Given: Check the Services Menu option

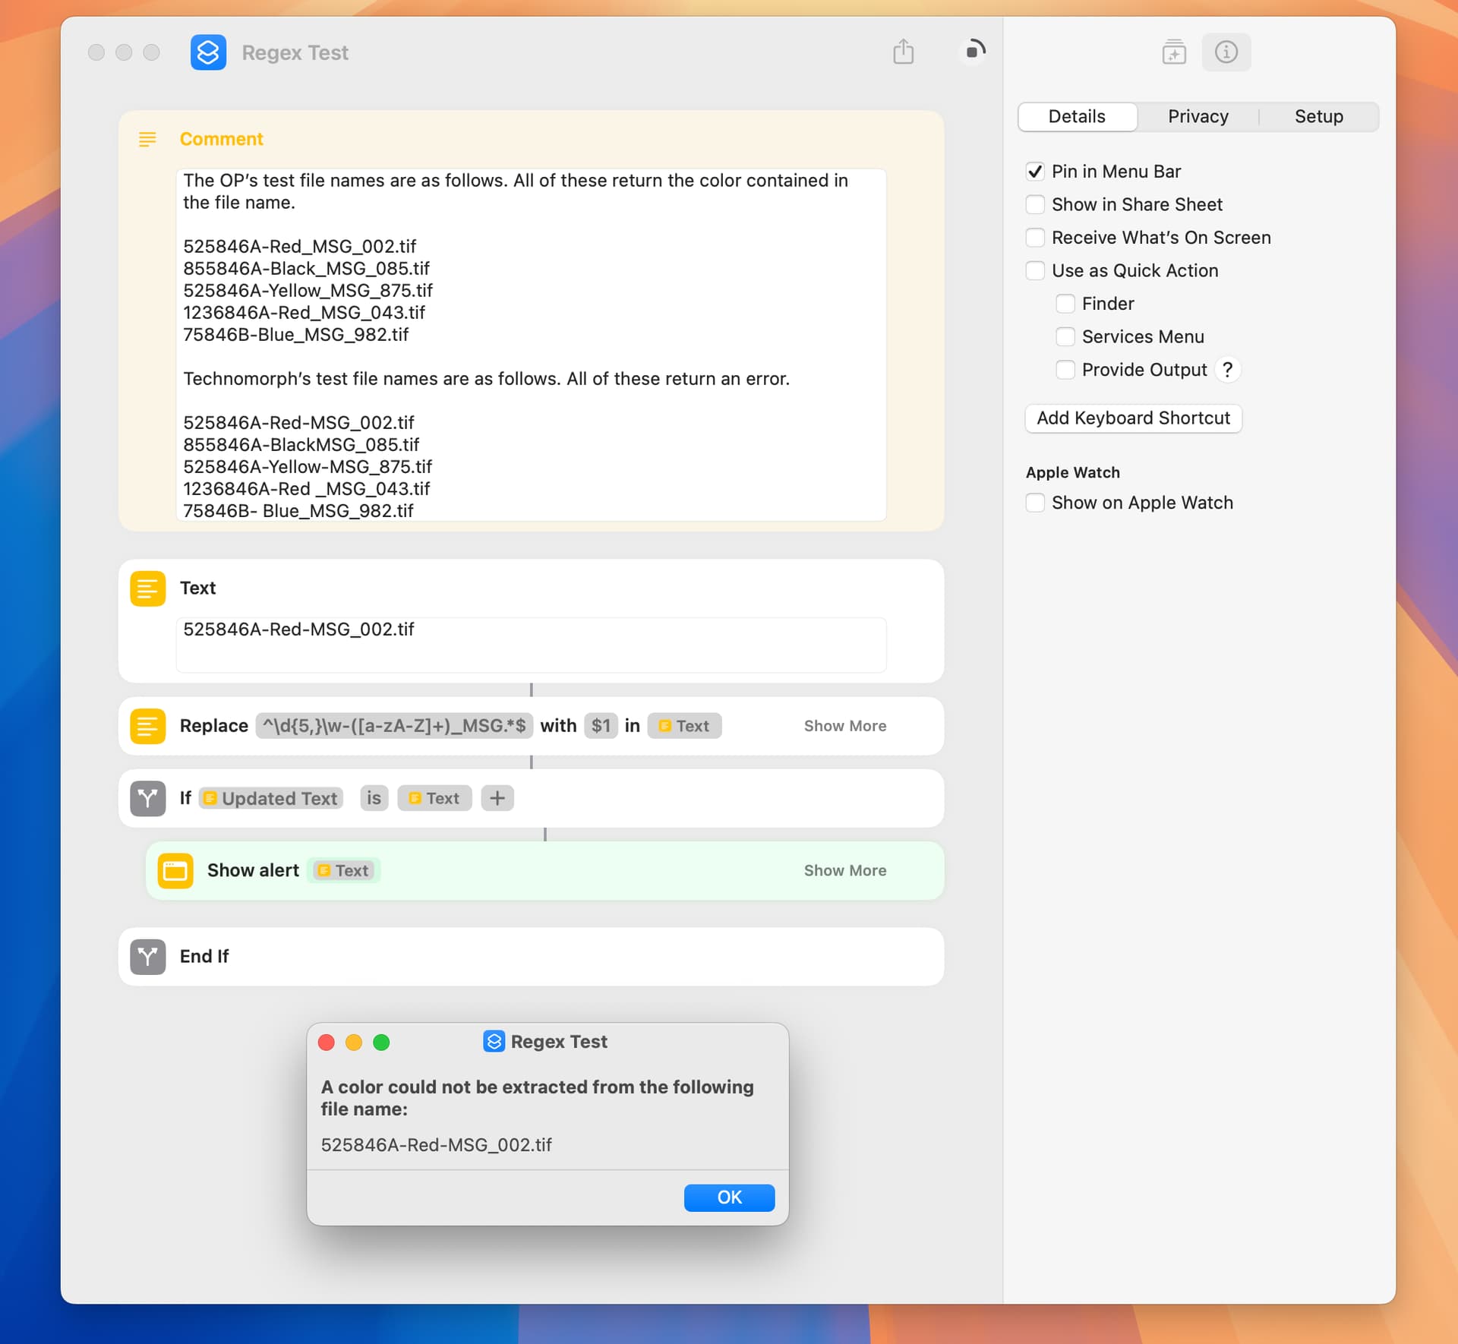Looking at the screenshot, I should pos(1065,336).
